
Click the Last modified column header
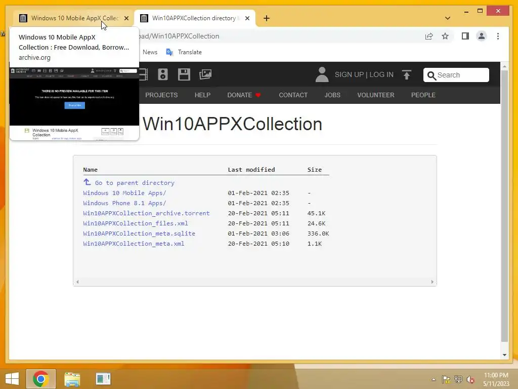[x=251, y=170]
